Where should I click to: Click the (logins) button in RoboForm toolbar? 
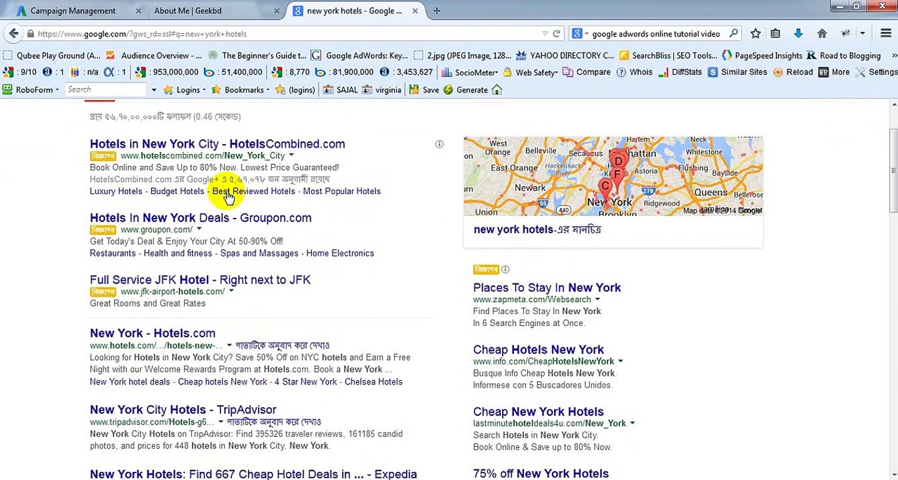(295, 90)
